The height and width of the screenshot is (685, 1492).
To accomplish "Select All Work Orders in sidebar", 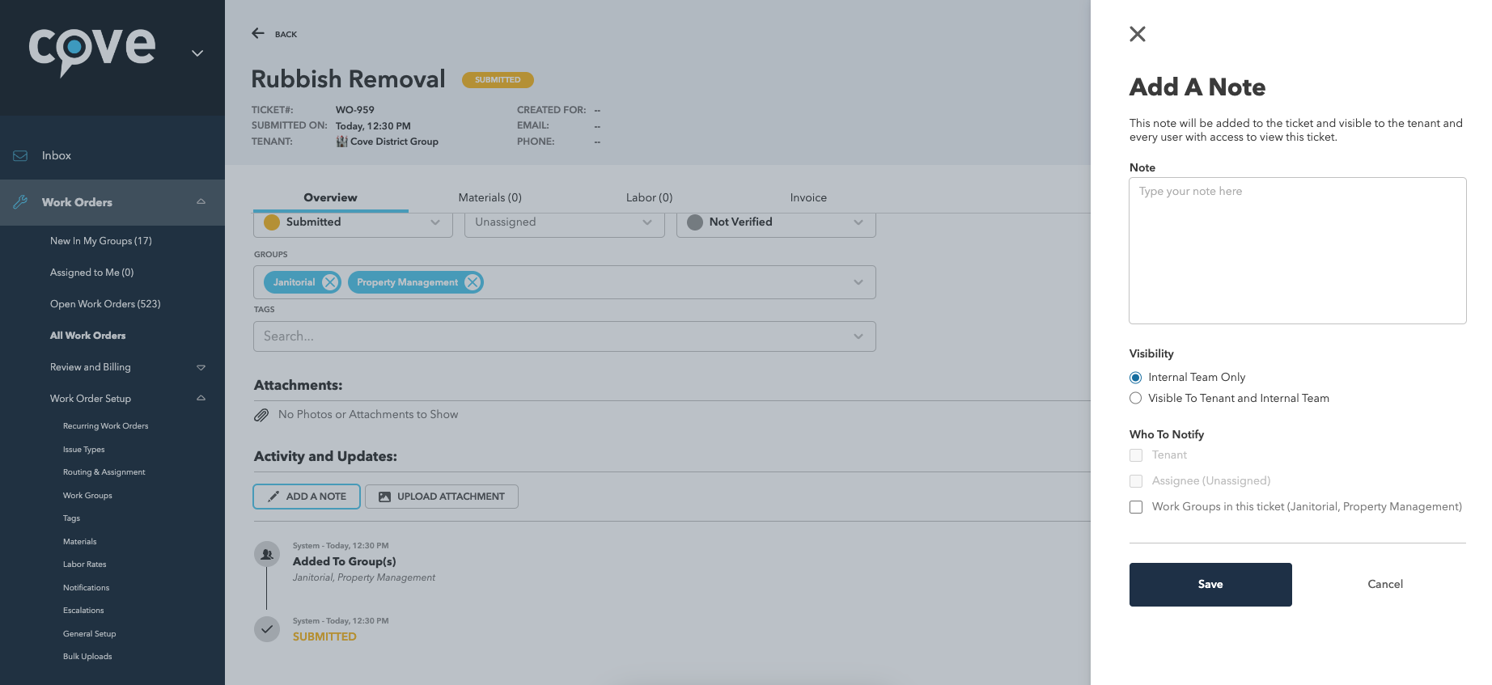I will 87,336.
